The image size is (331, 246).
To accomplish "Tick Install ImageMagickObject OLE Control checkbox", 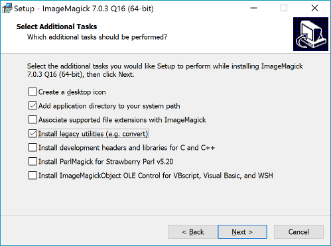I will click(x=33, y=175).
